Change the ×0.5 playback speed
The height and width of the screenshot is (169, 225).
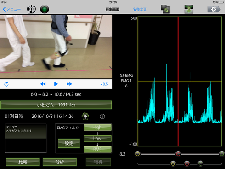(x=104, y=84)
